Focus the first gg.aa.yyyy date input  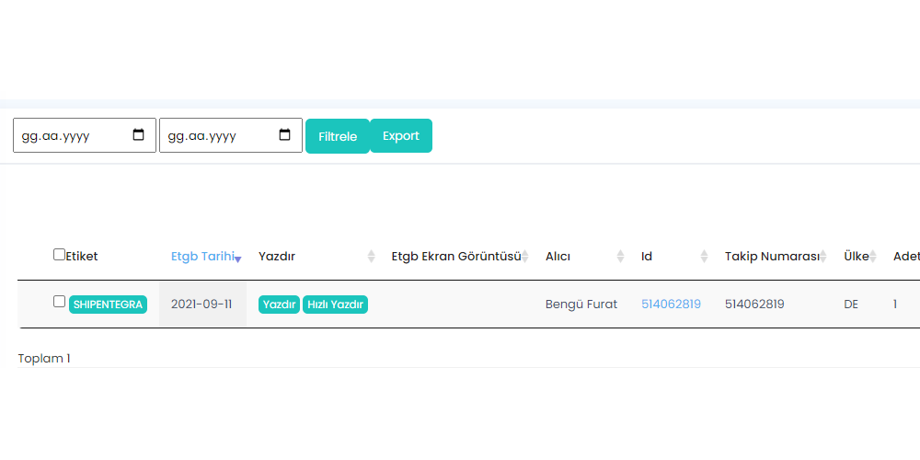point(85,135)
